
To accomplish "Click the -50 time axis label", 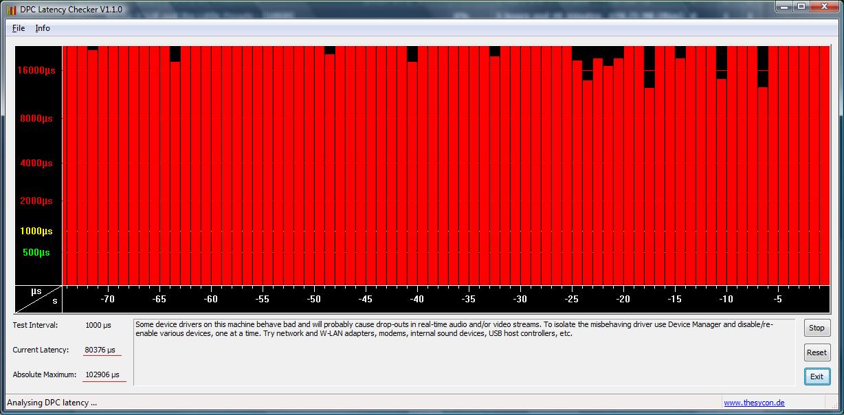I will [314, 299].
